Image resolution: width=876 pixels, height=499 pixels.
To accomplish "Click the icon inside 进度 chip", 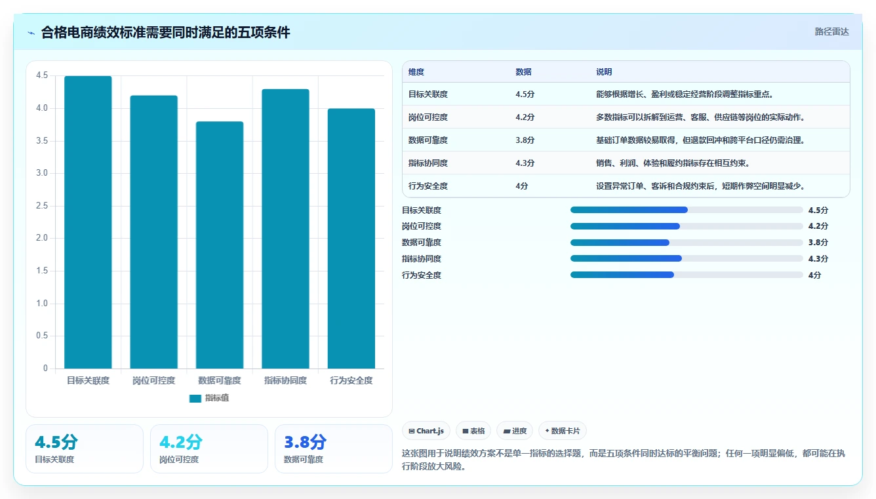I will (506, 431).
